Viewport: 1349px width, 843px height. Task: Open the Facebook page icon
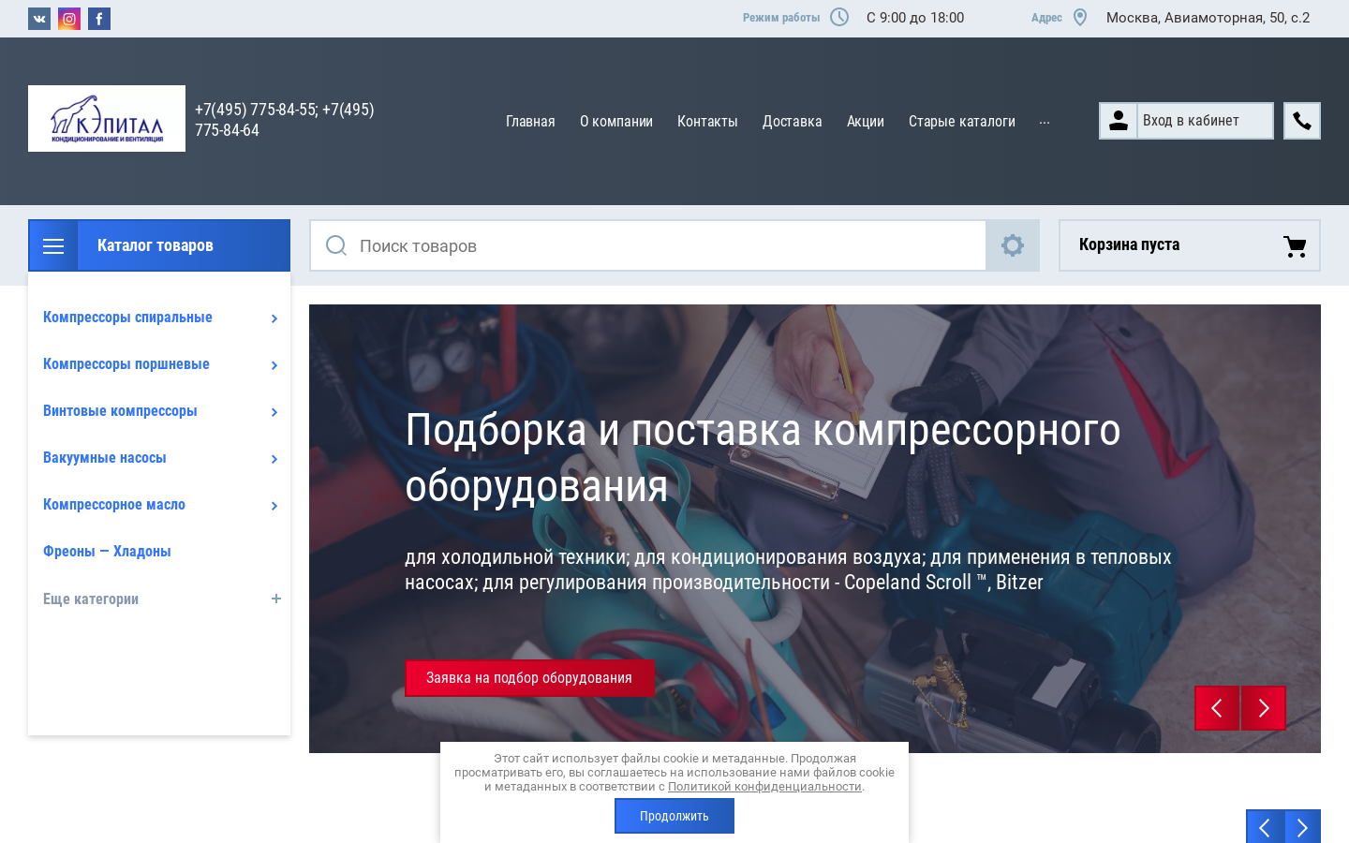99,19
